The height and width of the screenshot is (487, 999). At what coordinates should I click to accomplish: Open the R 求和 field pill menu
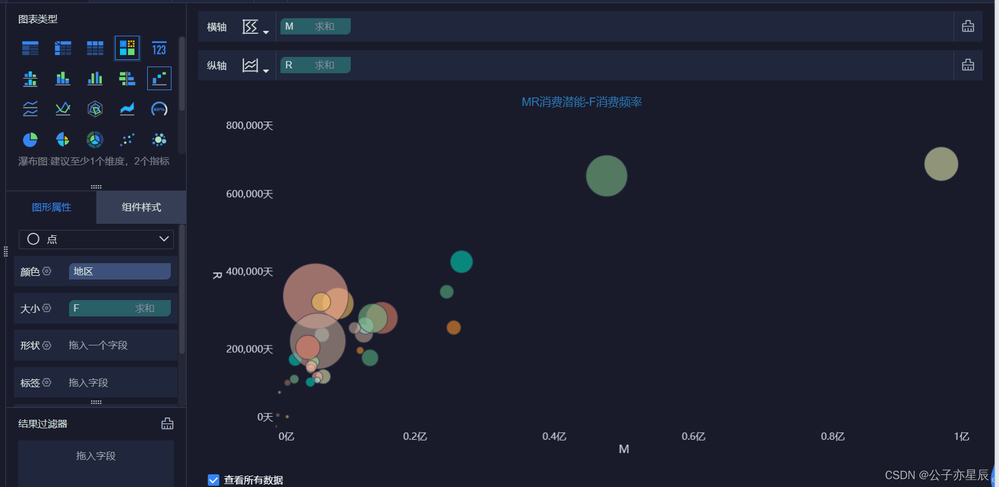(x=316, y=65)
